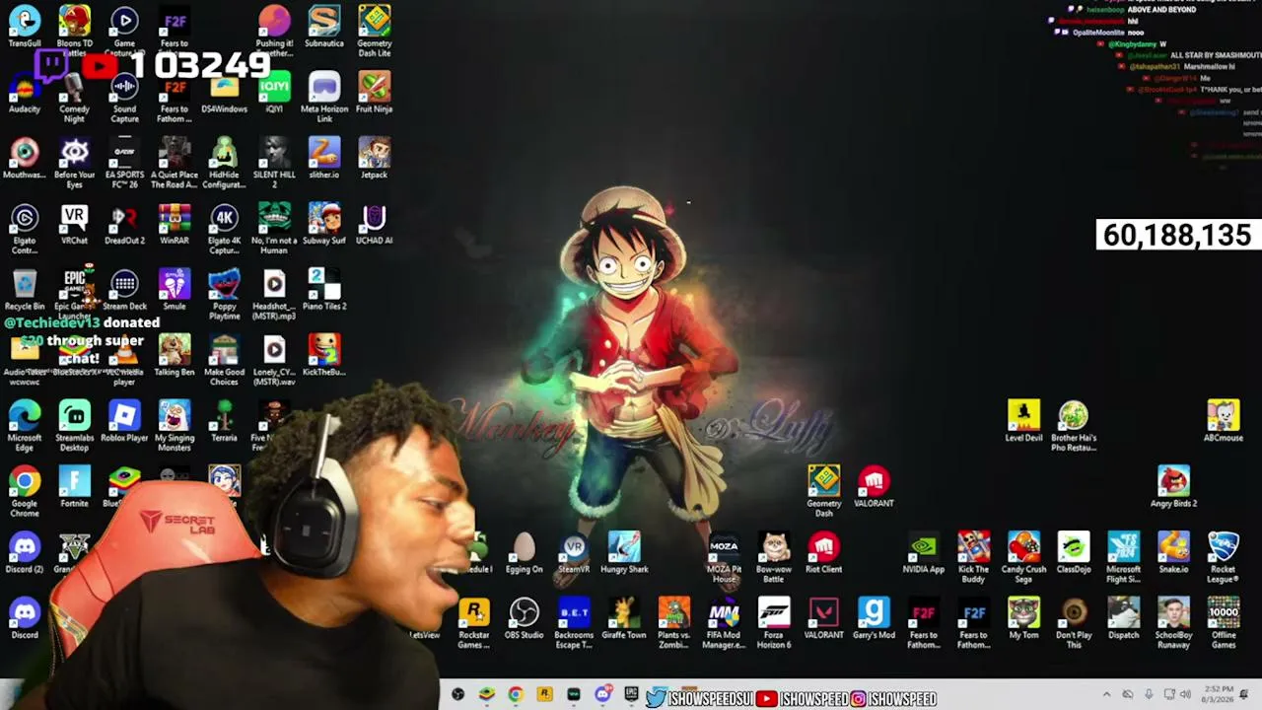Open Chrome from the taskbar

(x=515, y=695)
